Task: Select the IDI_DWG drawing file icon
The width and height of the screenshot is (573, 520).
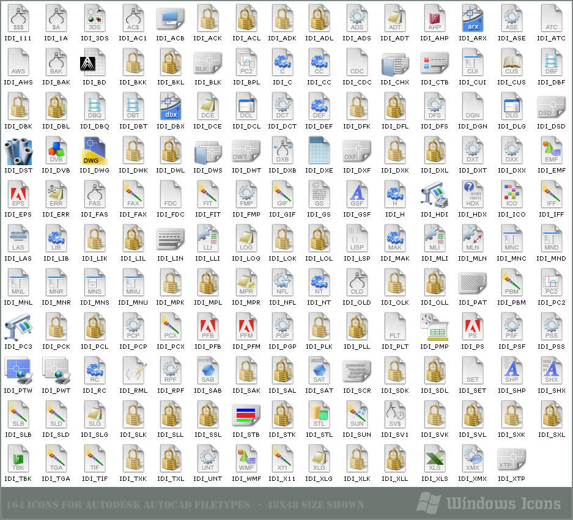Action: pyautogui.click(x=95, y=151)
